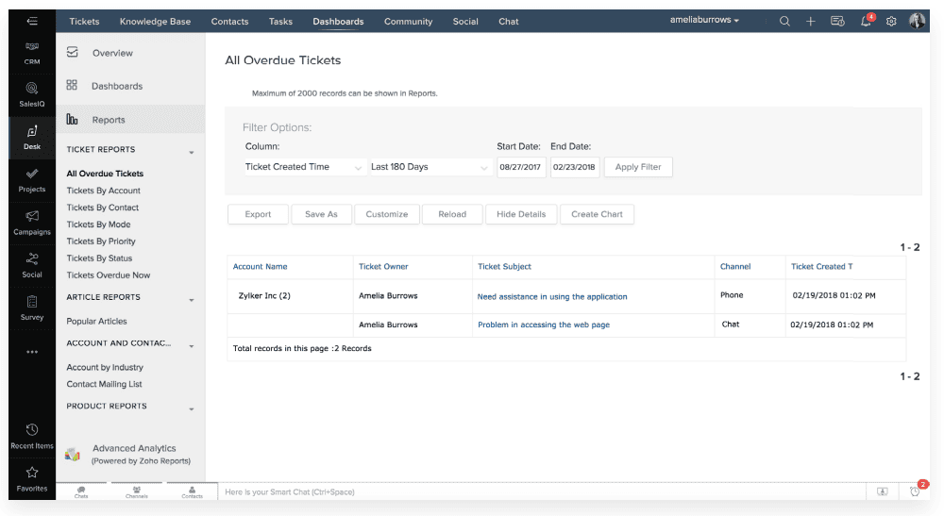The width and height of the screenshot is (944, 516).
Task: Open the Community tab
Action: [x=408, y=21]
